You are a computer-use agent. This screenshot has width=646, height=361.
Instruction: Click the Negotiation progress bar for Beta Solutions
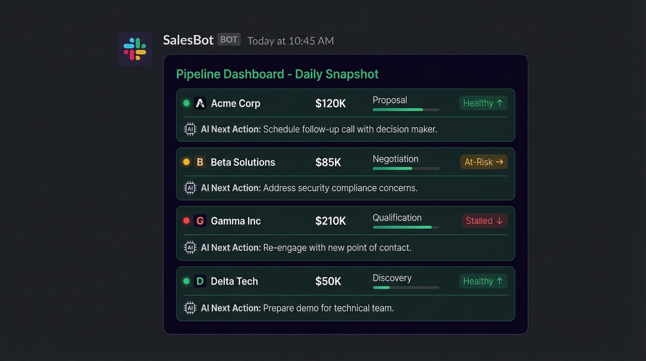click(x=405, y=168)
